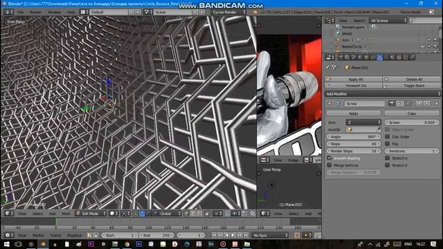Viewport: 443px width, 249px height.
Task: Toggle auto keyframe record button
Action: [297, 235]
